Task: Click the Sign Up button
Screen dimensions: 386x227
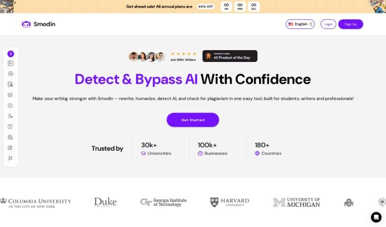Action: [350, 24]
